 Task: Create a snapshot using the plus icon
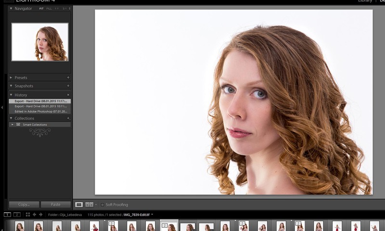point(68,86)
